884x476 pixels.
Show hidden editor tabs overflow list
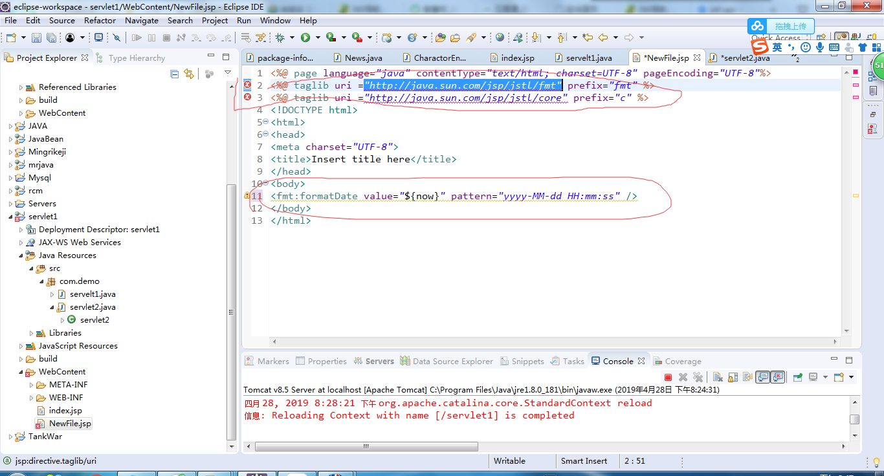[795, 58]
